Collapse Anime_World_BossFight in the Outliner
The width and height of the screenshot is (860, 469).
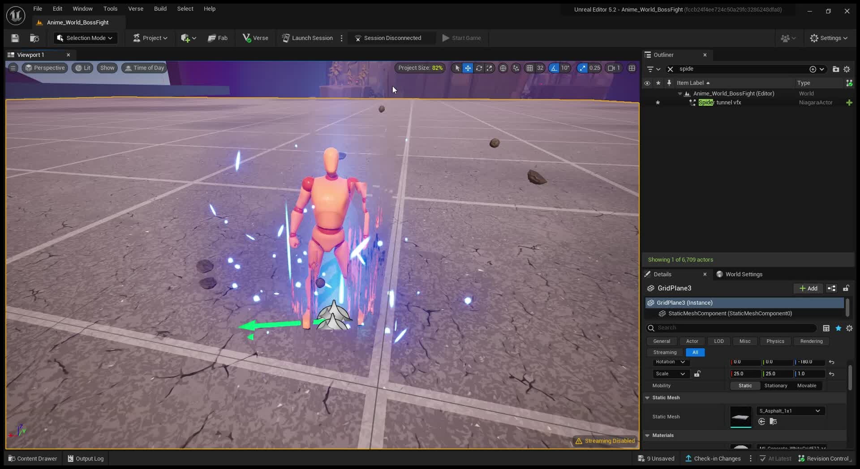(x=681, y=94)
